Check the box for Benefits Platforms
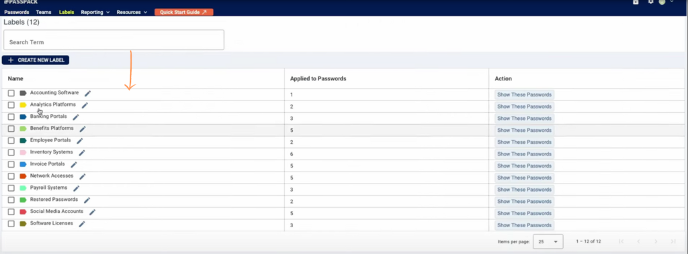The width and height of the screenshot is (688, 254). [x=11, y=129]
